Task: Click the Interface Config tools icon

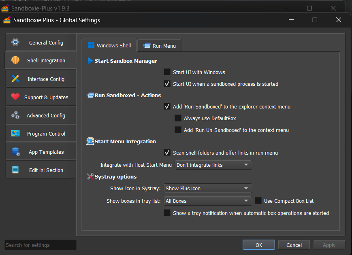Action: click(x=15, y=79)
